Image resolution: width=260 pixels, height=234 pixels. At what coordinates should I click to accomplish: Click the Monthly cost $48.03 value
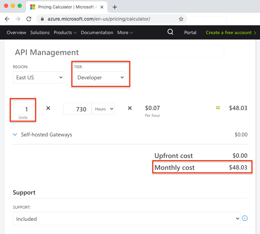pyautogui.click(x=238, y=167)
